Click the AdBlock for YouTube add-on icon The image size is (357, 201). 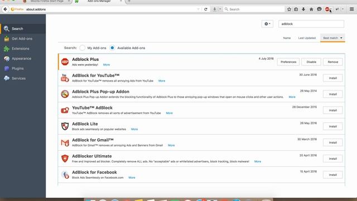coord(65,78)
